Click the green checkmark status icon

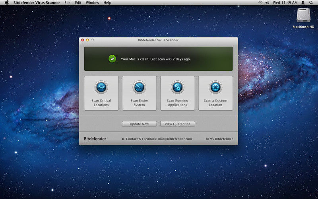click(x=112, y=59)
